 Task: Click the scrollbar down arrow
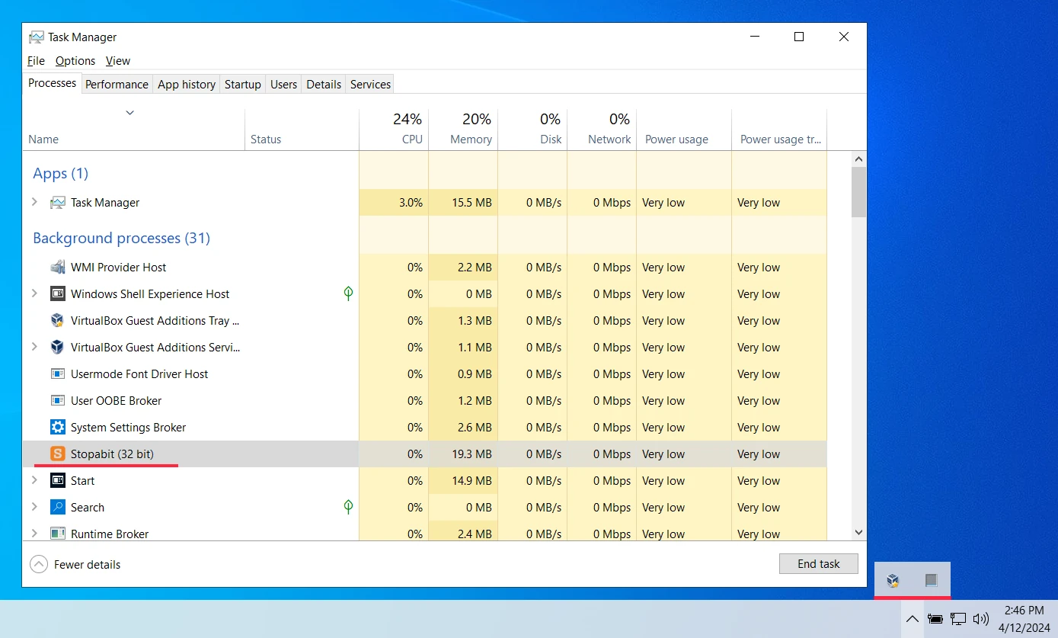tap(858, 533)
